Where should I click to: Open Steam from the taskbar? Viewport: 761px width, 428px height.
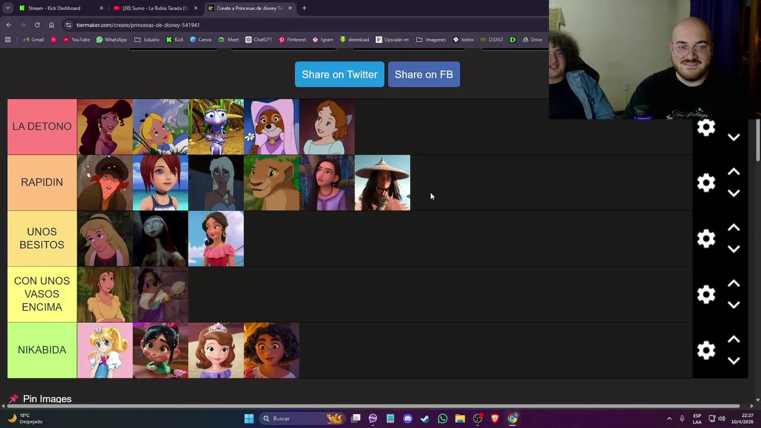[425, 418]
